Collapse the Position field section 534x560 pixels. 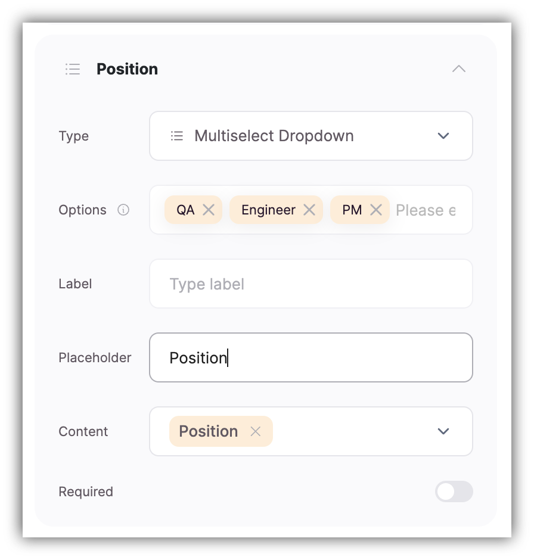(459, 69)
